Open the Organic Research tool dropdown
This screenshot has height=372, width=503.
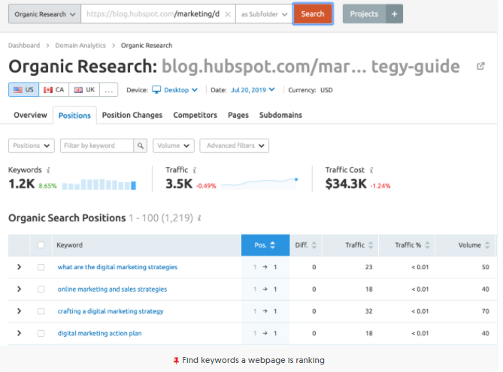44,14
